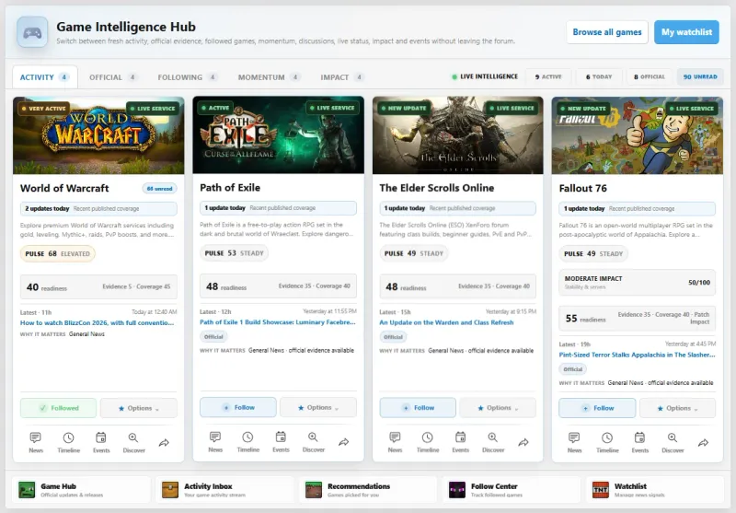Open News for Fallout 76
Image resolution: width=736 pixels, height=513 pixels.
(x=574, y=442)
